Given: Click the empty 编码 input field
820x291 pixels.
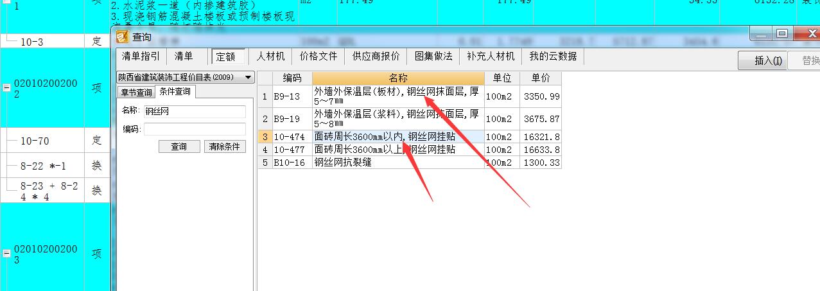Looking at the screenshot, I should [x=195, y=129].
